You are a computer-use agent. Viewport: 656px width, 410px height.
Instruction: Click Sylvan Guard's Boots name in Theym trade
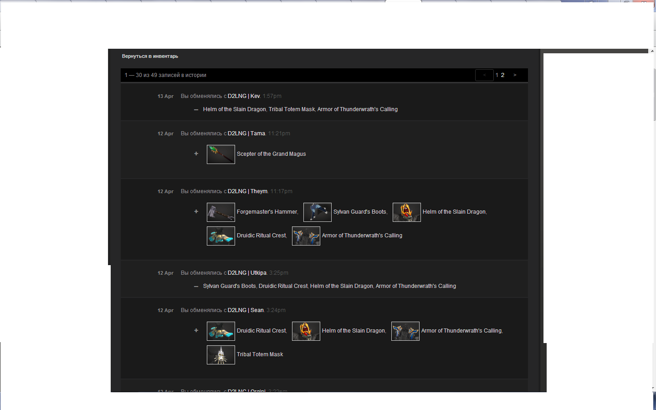coord(360,212)
